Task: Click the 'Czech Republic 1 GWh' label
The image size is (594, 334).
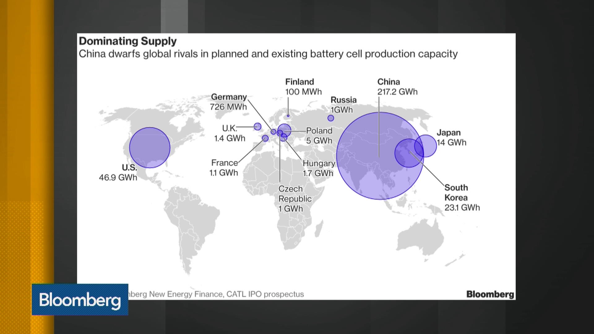Action: click(x=295, y=199)
